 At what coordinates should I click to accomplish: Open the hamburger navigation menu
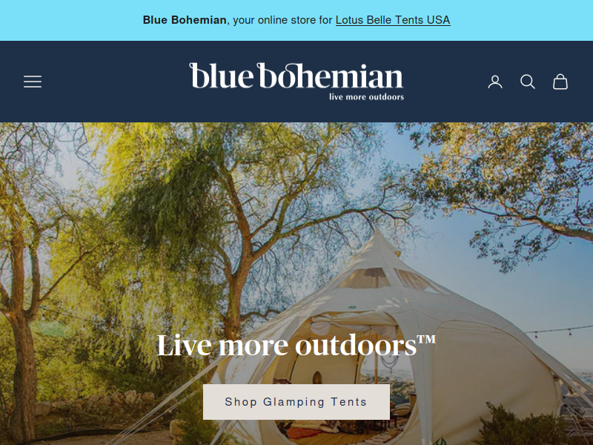tap(33, 82)
